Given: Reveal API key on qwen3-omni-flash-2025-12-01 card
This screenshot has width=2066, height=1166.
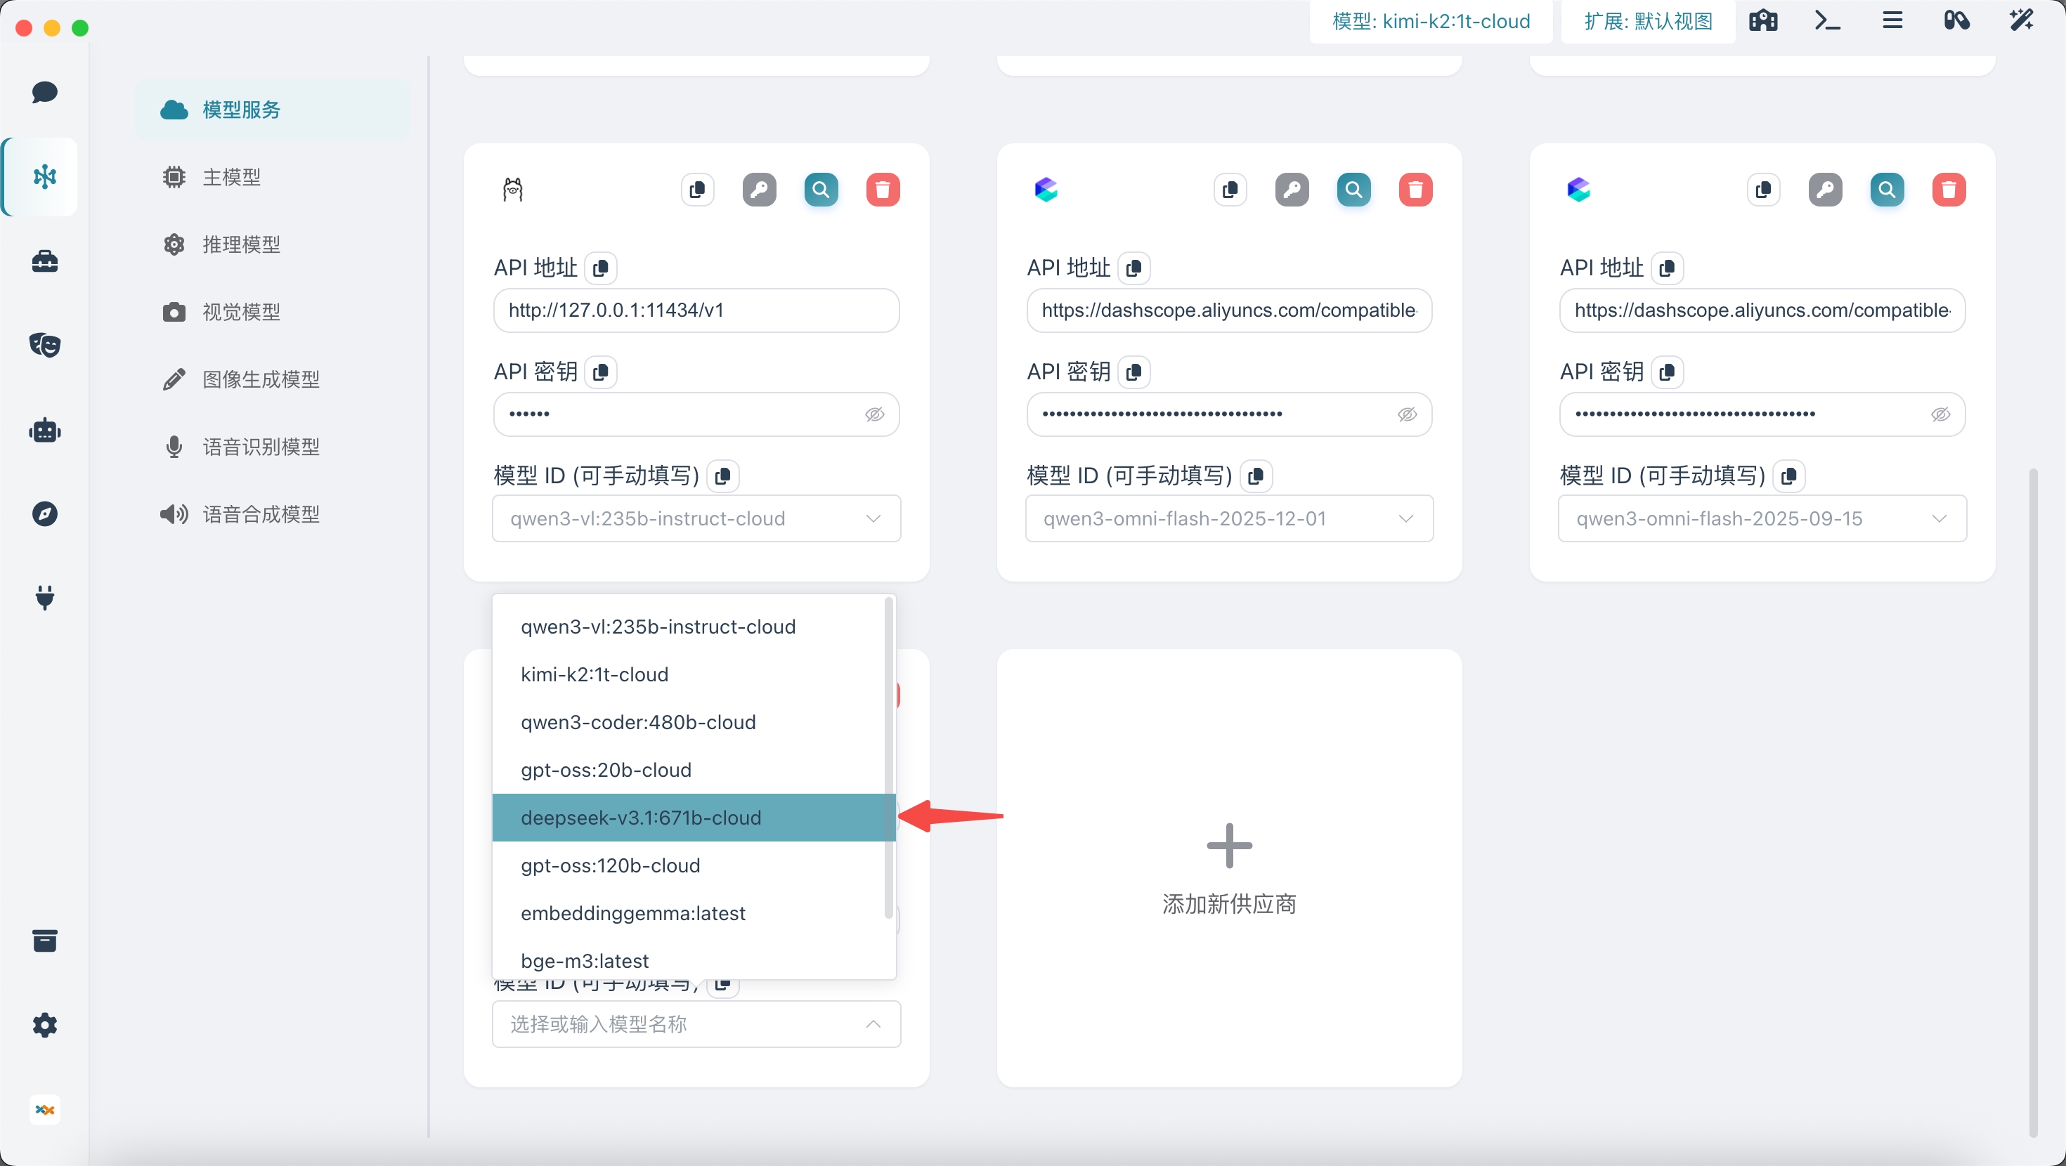Looking at the screenshot, I should (1408, 414).
